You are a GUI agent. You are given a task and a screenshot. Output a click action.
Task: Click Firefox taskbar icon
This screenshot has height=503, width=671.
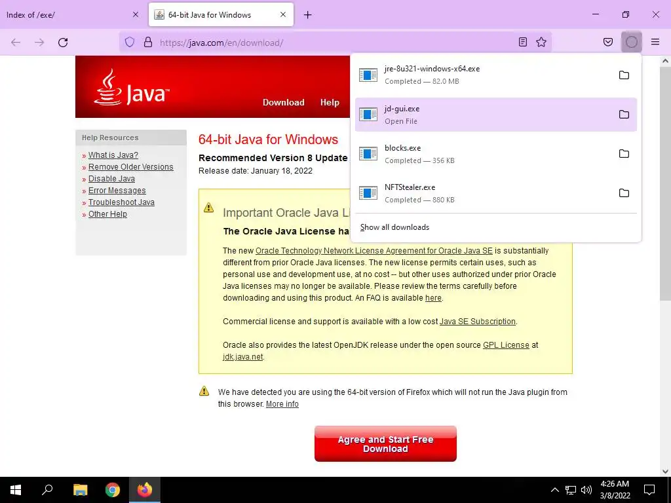click(145, 490)
